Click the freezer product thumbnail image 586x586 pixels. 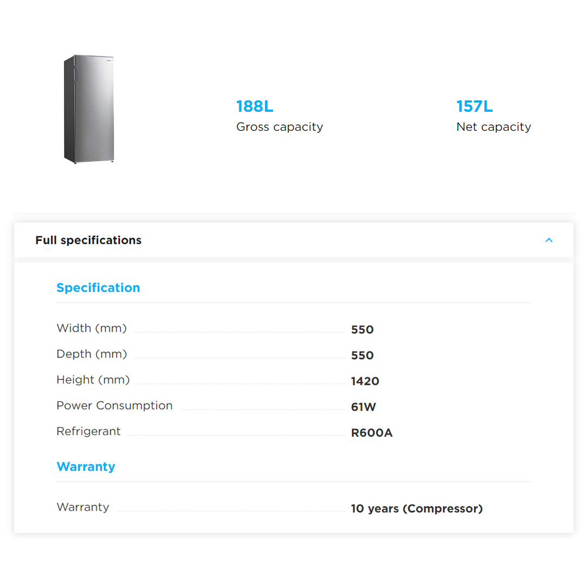coord(90,109)
